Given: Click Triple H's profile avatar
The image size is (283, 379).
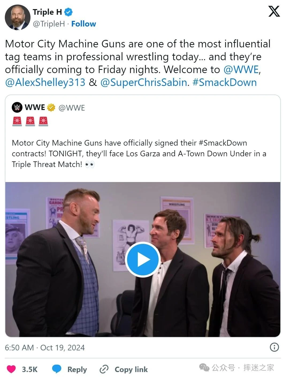Looking at the screenshot, I should [x=17, y=17].
